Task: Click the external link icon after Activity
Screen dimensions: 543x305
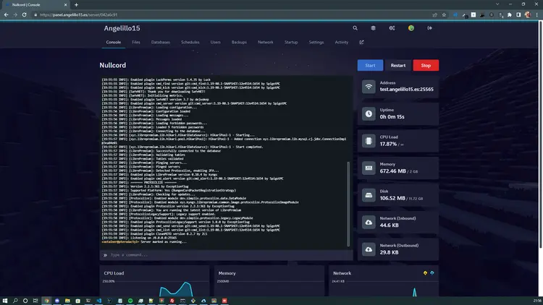Action: point(362,42)
